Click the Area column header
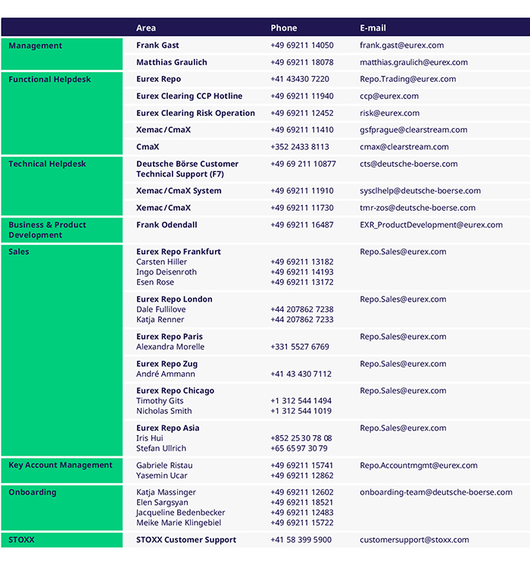530x564 pixels. (x=146, y=28)
